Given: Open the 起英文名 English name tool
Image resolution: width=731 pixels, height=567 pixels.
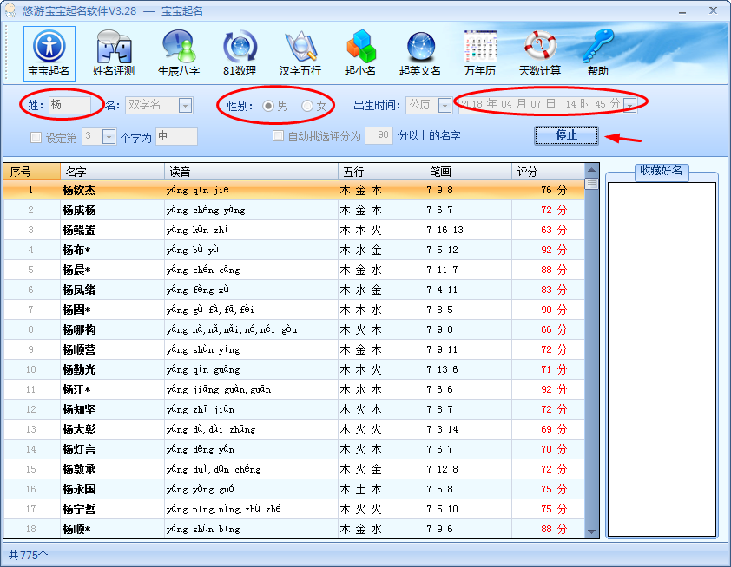Looking at the screenshot, I should [420, 53].
